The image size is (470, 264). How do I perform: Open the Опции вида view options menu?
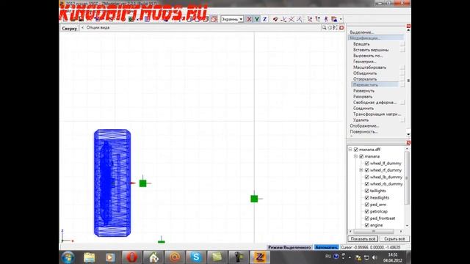tap(98, 28)
